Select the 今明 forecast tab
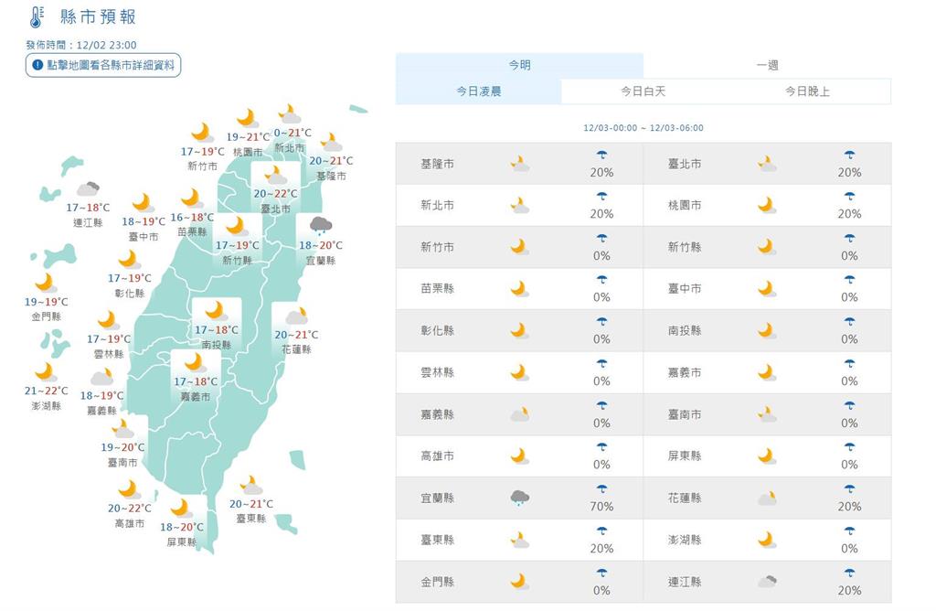This screenshot has width=936, height=611. click(x=519, y=65)
